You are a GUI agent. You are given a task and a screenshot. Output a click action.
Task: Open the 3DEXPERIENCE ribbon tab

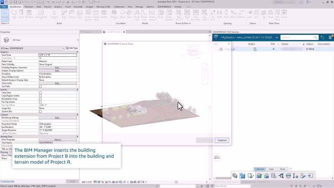click(x=164, y=7)
